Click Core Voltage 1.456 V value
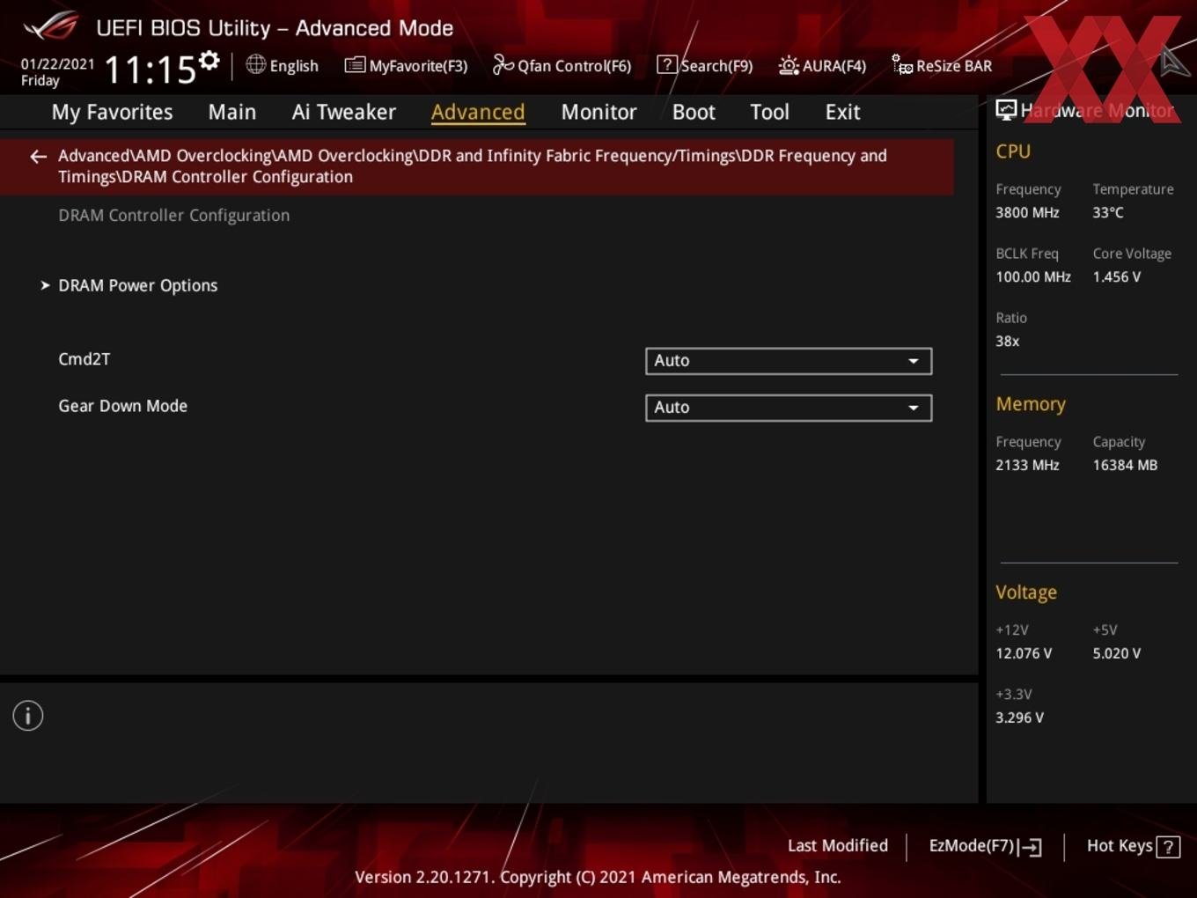1197x898 pixels. 1117,276
